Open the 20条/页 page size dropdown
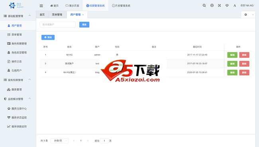The height and width of the screenshot is (147, 259). (x=59, y=141)
